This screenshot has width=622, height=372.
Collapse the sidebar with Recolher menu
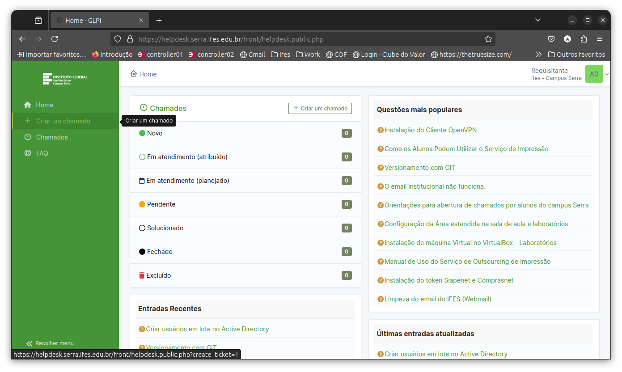50,343
